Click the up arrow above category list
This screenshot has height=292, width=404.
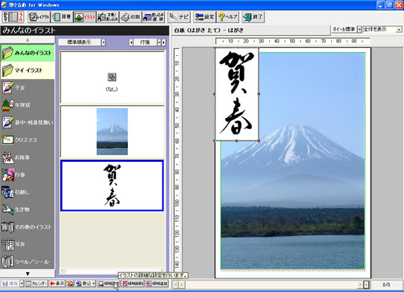click(28, 40)
